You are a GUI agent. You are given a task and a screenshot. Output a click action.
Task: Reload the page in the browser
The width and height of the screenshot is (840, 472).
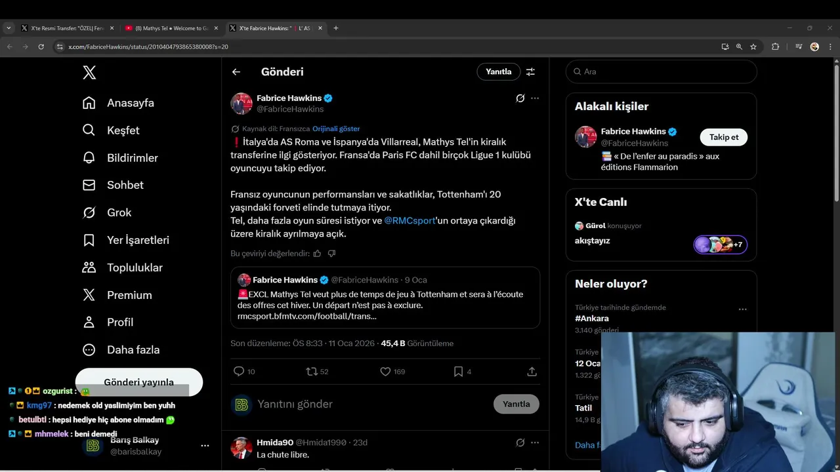coord(41,47)
